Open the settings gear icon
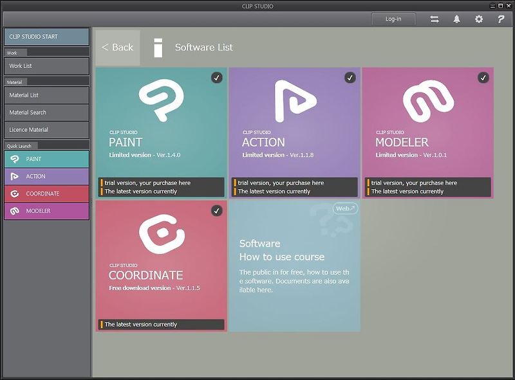The width and height of the screenshot is (515, 380). point(479,19)
